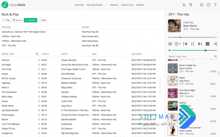
Task: Click the refresh arrow icon in header
Action: coord(190,5)
